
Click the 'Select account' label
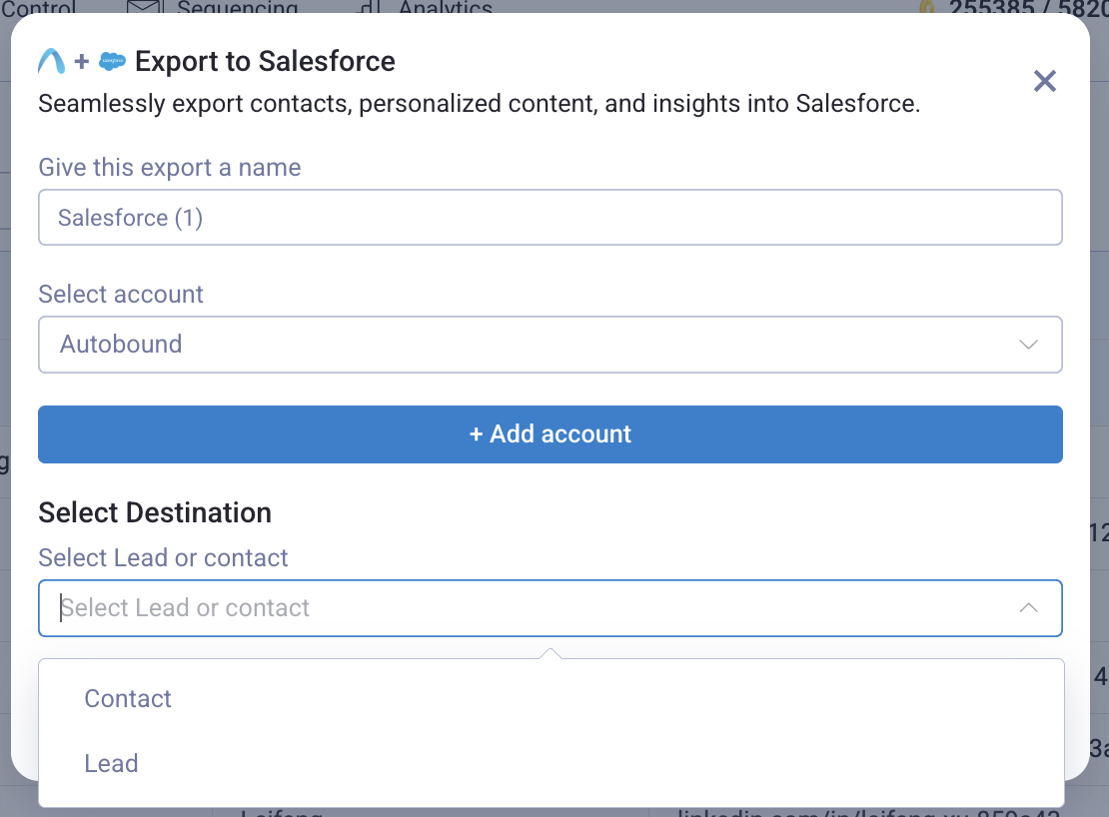[121, 294]
